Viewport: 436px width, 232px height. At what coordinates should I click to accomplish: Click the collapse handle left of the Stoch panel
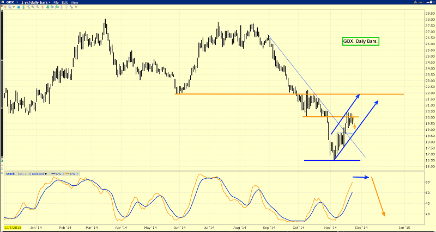click(x=2, y=173)
